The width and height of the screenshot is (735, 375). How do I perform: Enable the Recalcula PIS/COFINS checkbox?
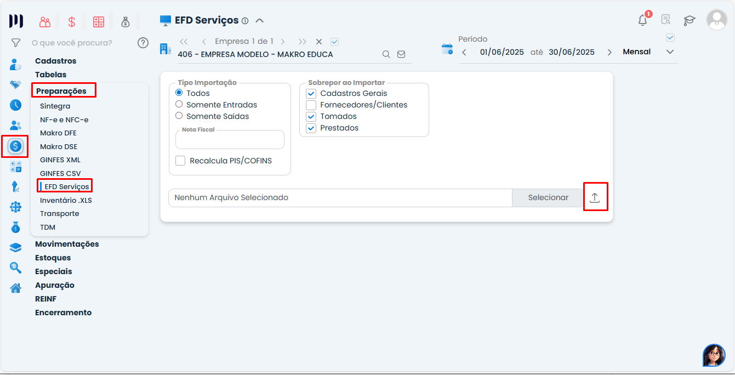180,161
